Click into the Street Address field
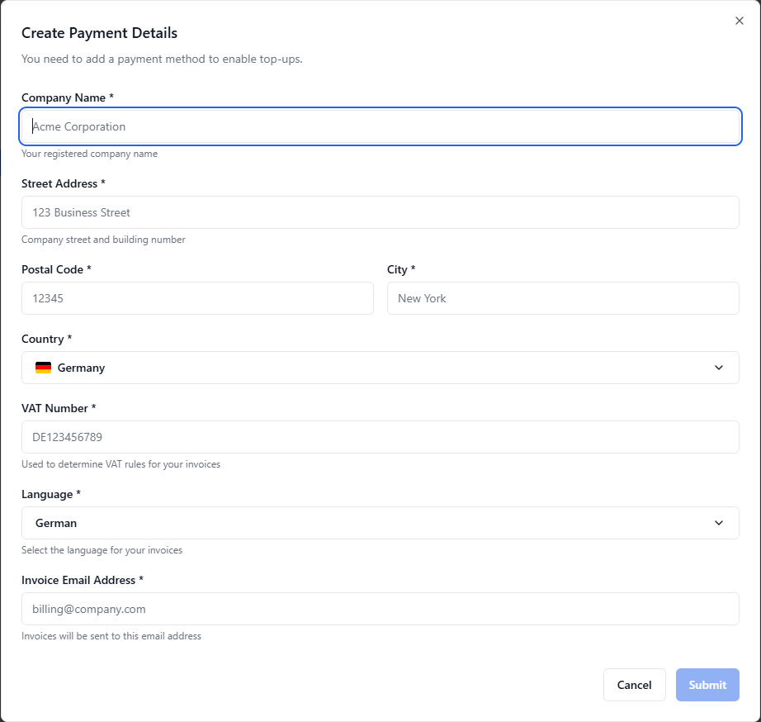Viewport: 761px width, 722px height. (x=380, y=212)
